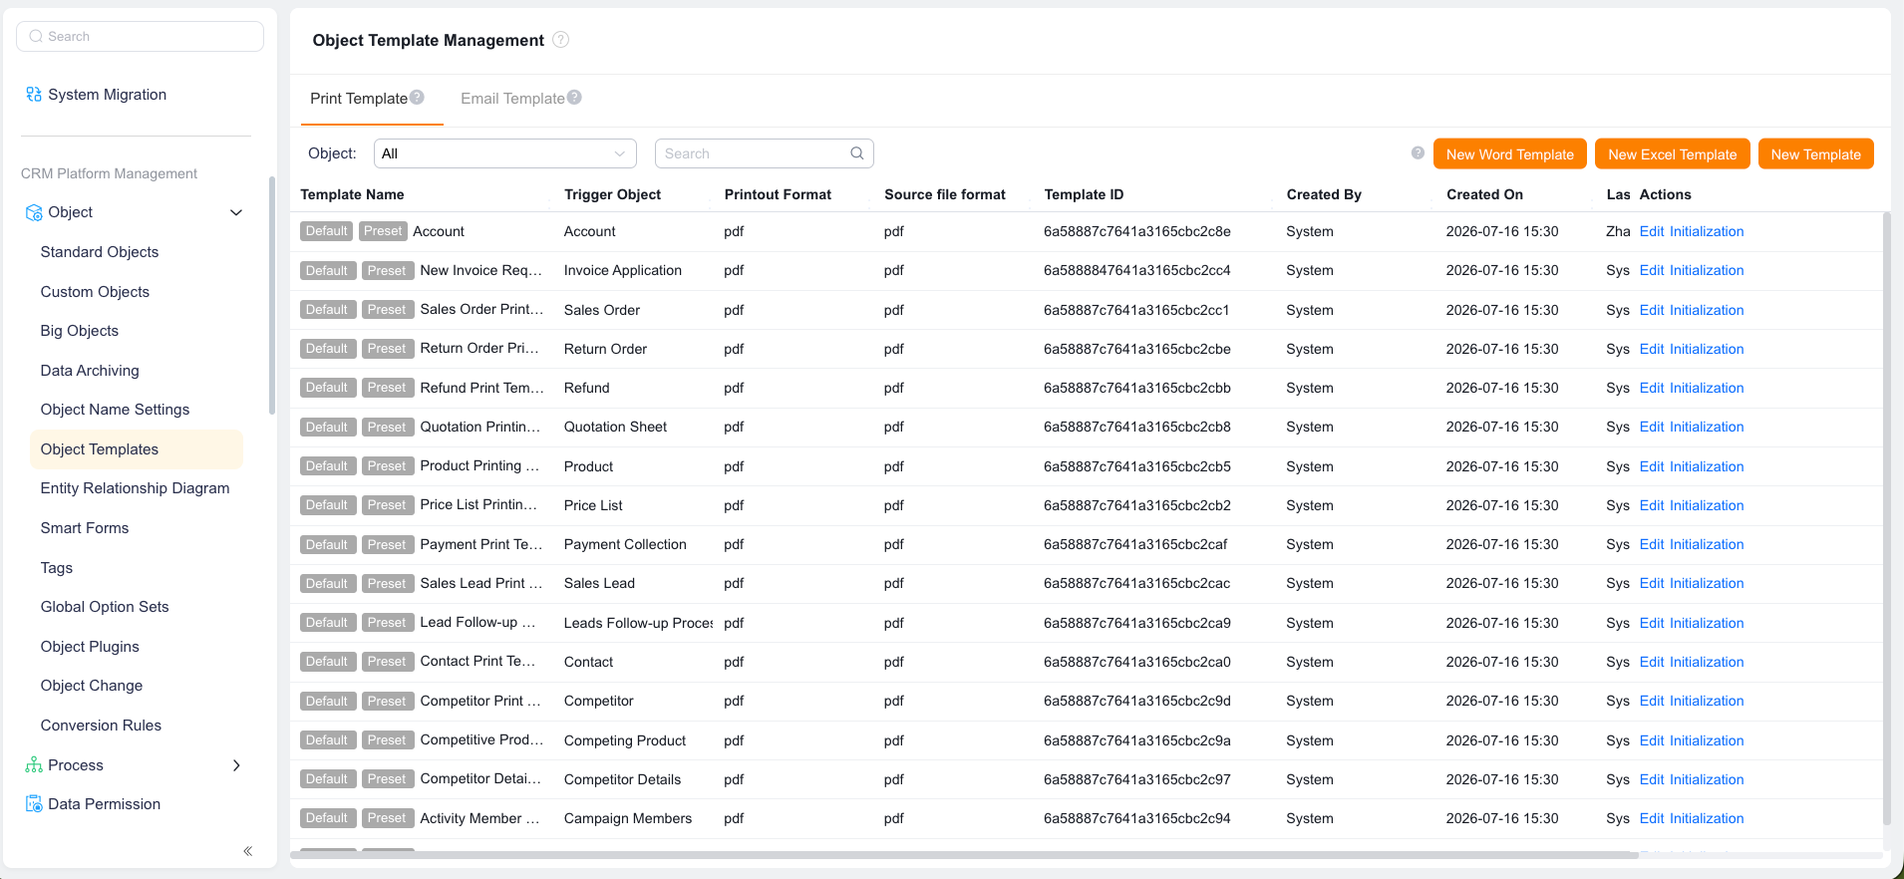1904x879 pixels.
Task: Open Global Option Sets page
Action: pos(105,607)
